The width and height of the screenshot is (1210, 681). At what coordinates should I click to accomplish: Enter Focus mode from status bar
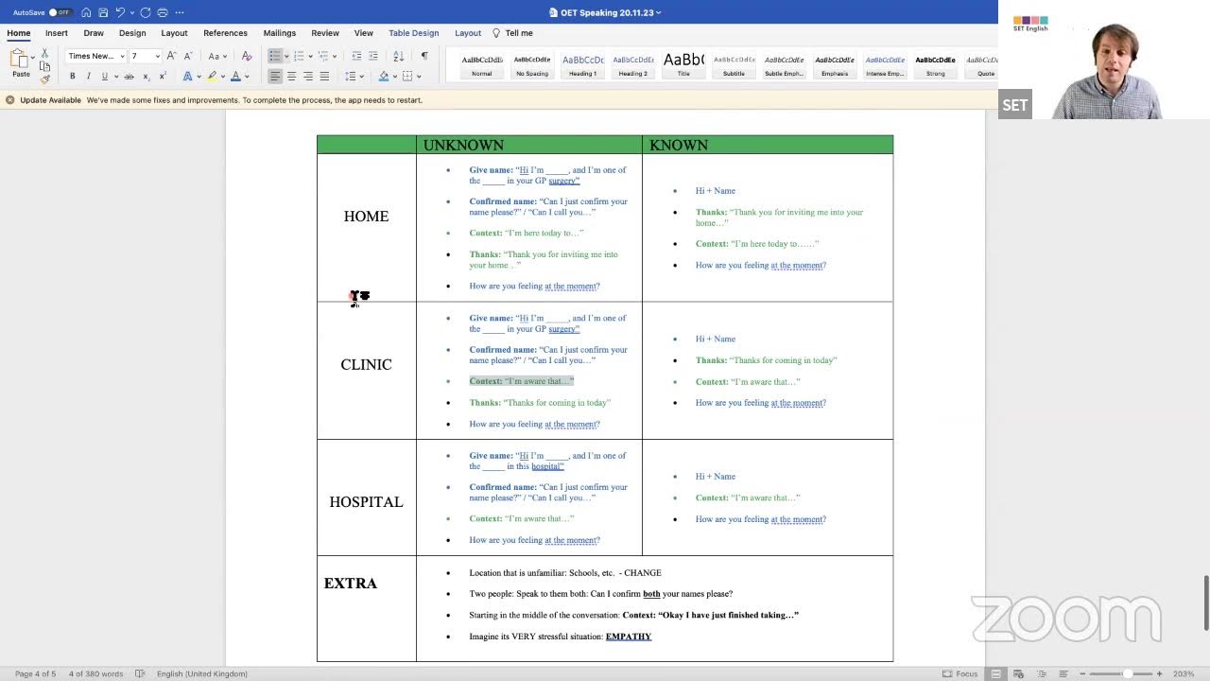tap(959, 673)
